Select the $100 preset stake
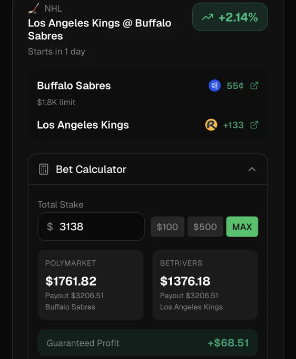This screenshot has height=359, width=296. [167, 226]
